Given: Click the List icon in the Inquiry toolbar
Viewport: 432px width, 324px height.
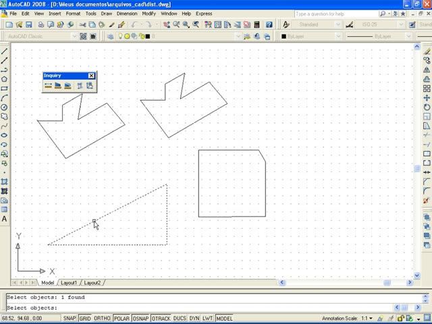Looking at the screenshot, I should [x=80, y=86].
